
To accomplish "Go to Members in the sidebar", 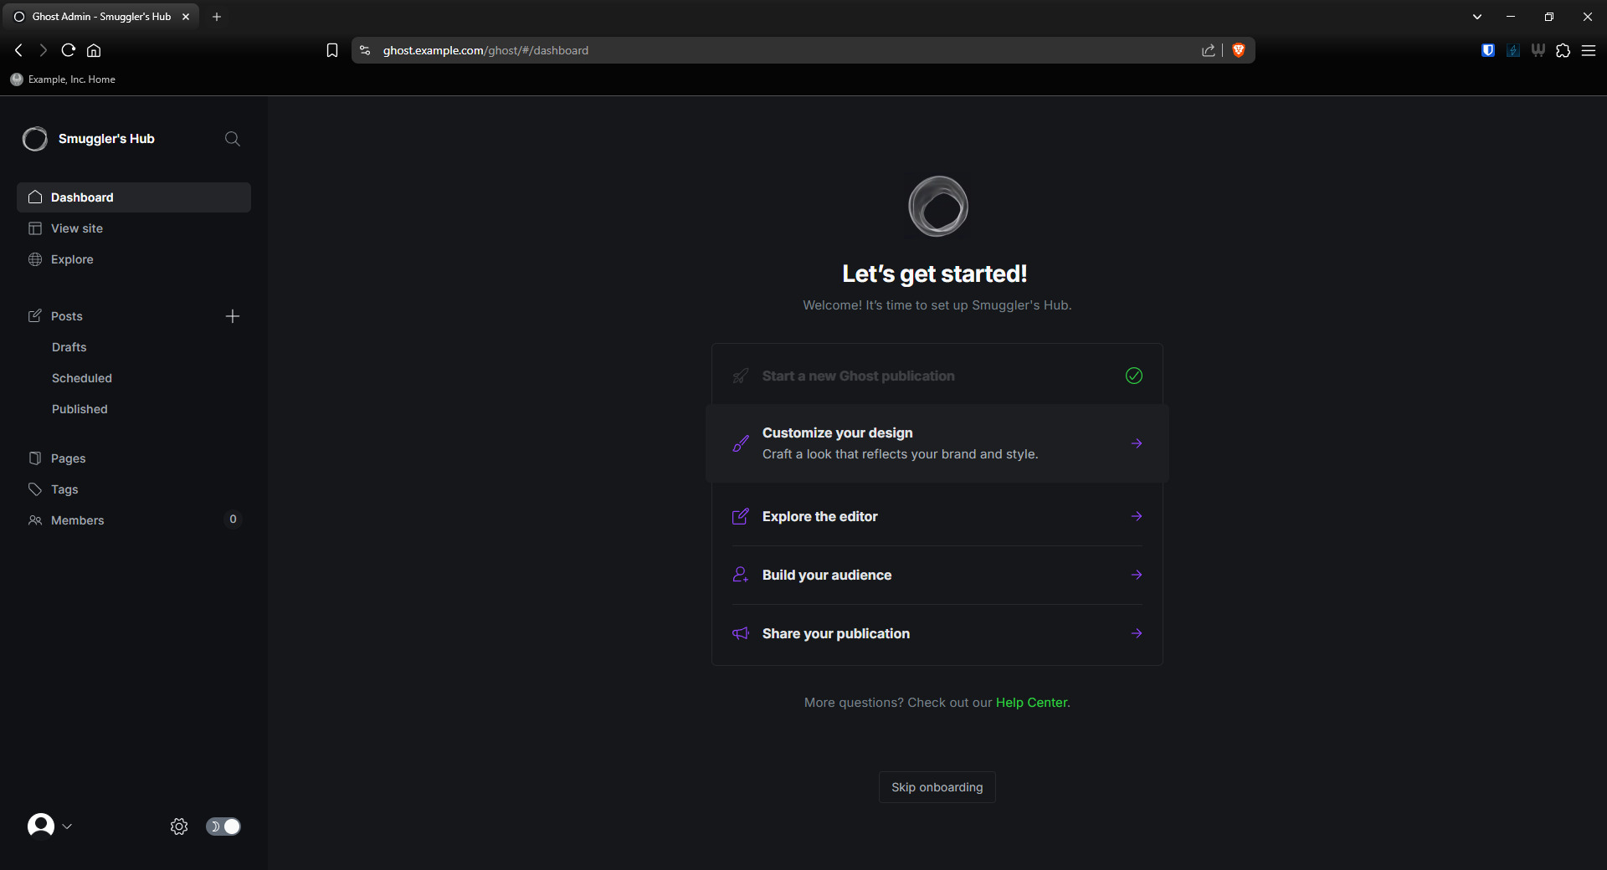I will pyautogui.click(x=78, y=520).
